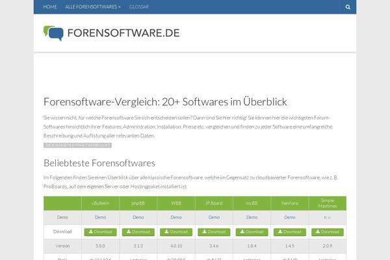Screen dimensions: 390x260
Task: Click the Download row label cell
Action: point(62,232)
